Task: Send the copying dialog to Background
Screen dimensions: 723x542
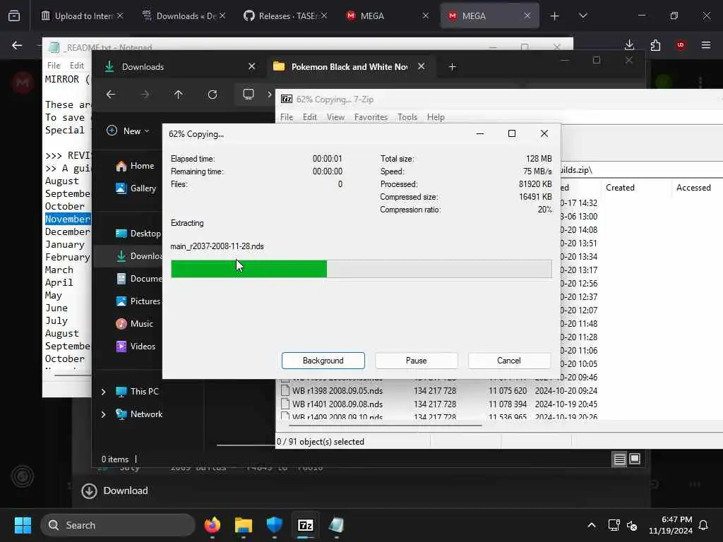Action: (323, 361)
